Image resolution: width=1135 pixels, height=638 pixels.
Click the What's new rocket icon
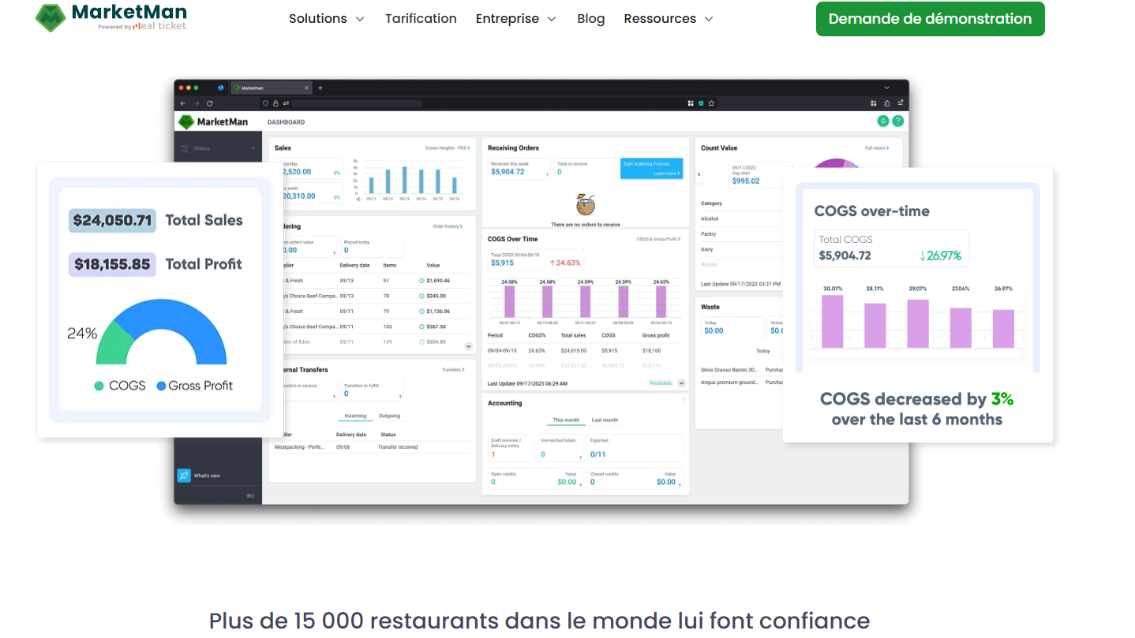[x=184, y=476]
